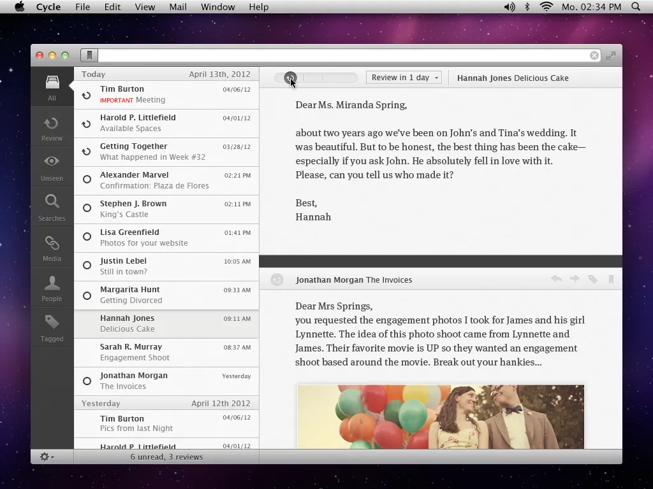Click the Bluetooth icon in menu bar
The image size is (653, 489).
(527, 6)
